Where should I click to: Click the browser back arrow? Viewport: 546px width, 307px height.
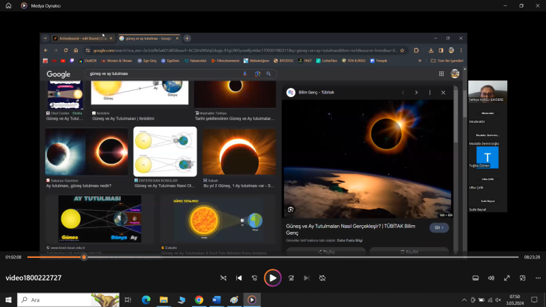click(46, 50)
